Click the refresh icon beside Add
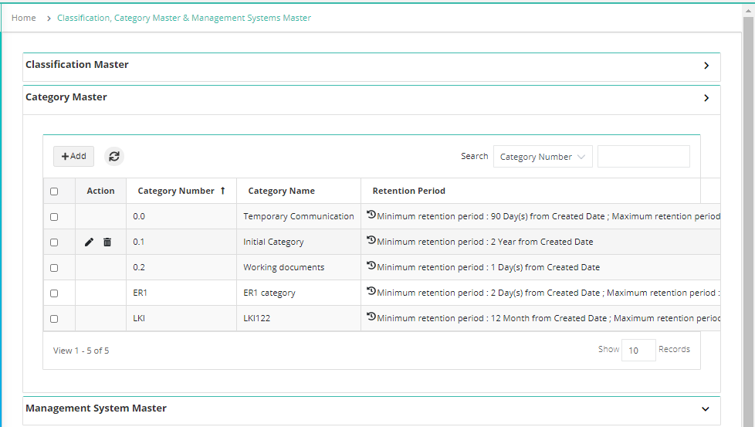 click(114, 157)
